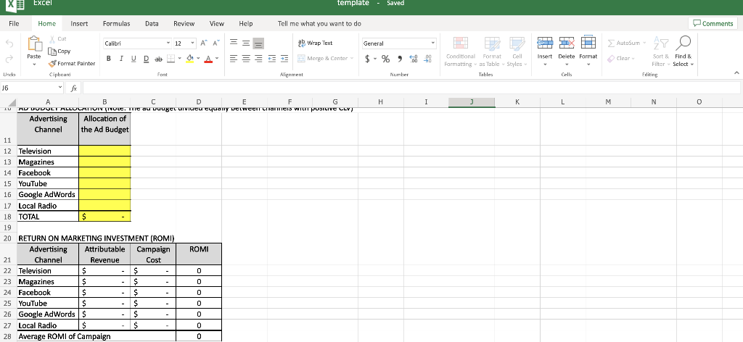
Task: Activate the Format Painter tool
Action: click(72, 63)
